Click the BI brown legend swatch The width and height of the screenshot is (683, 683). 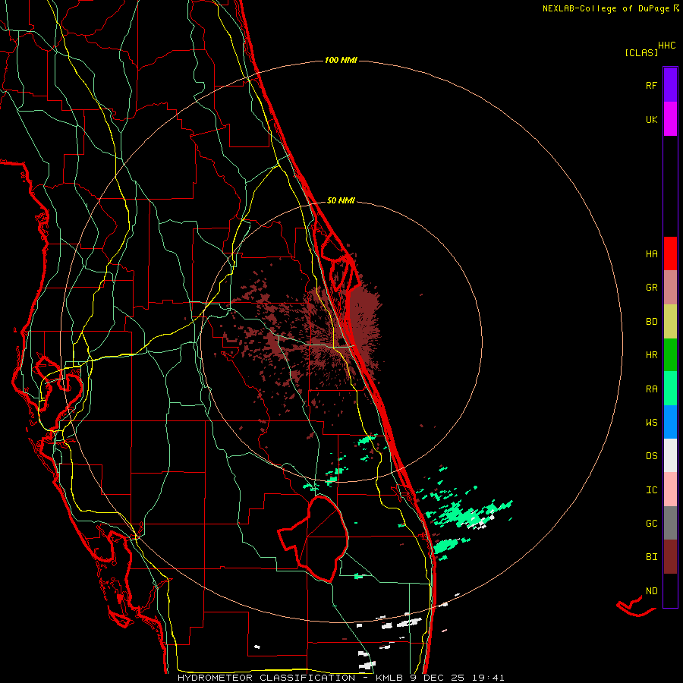[x=670, y=557]
